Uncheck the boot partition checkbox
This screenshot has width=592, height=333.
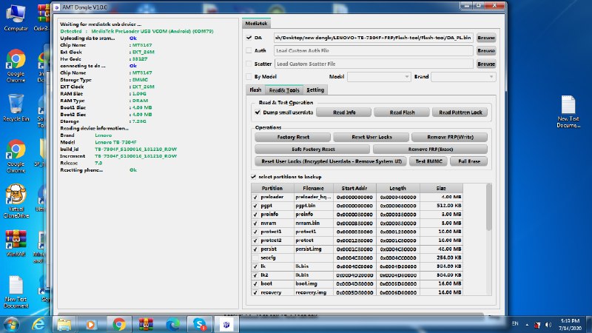(255, 284)
